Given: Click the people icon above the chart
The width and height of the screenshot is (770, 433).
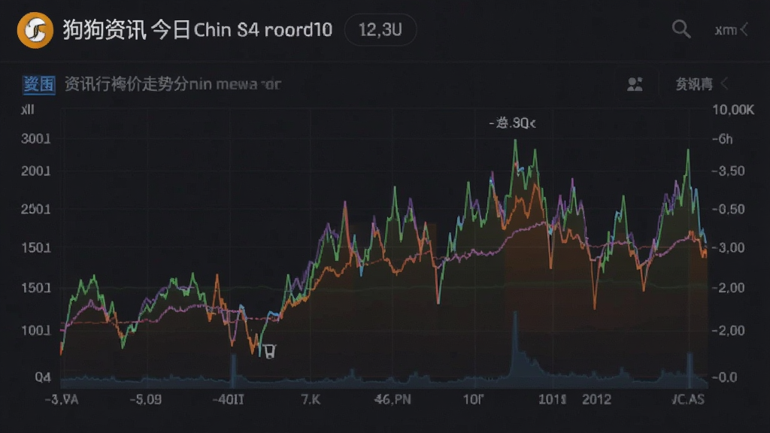Looking at the screenshot, I should click(x=635, y=84).
